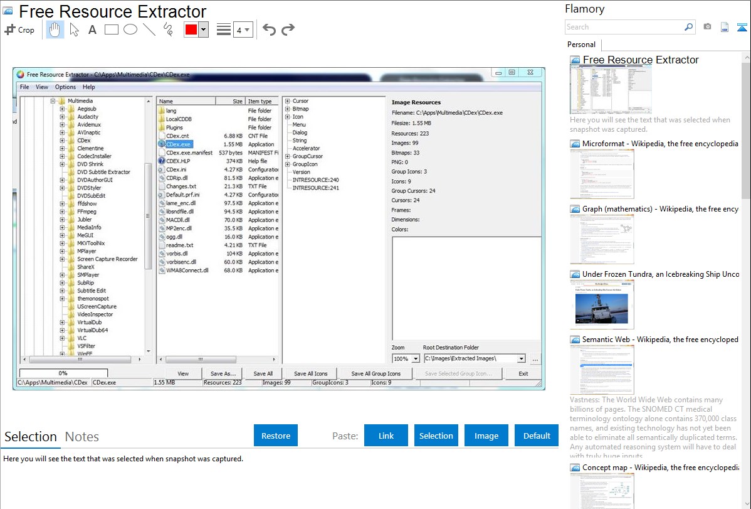The image size is (751, 509).
Task: Click the lang folder icon
Action: coord(162,111)
